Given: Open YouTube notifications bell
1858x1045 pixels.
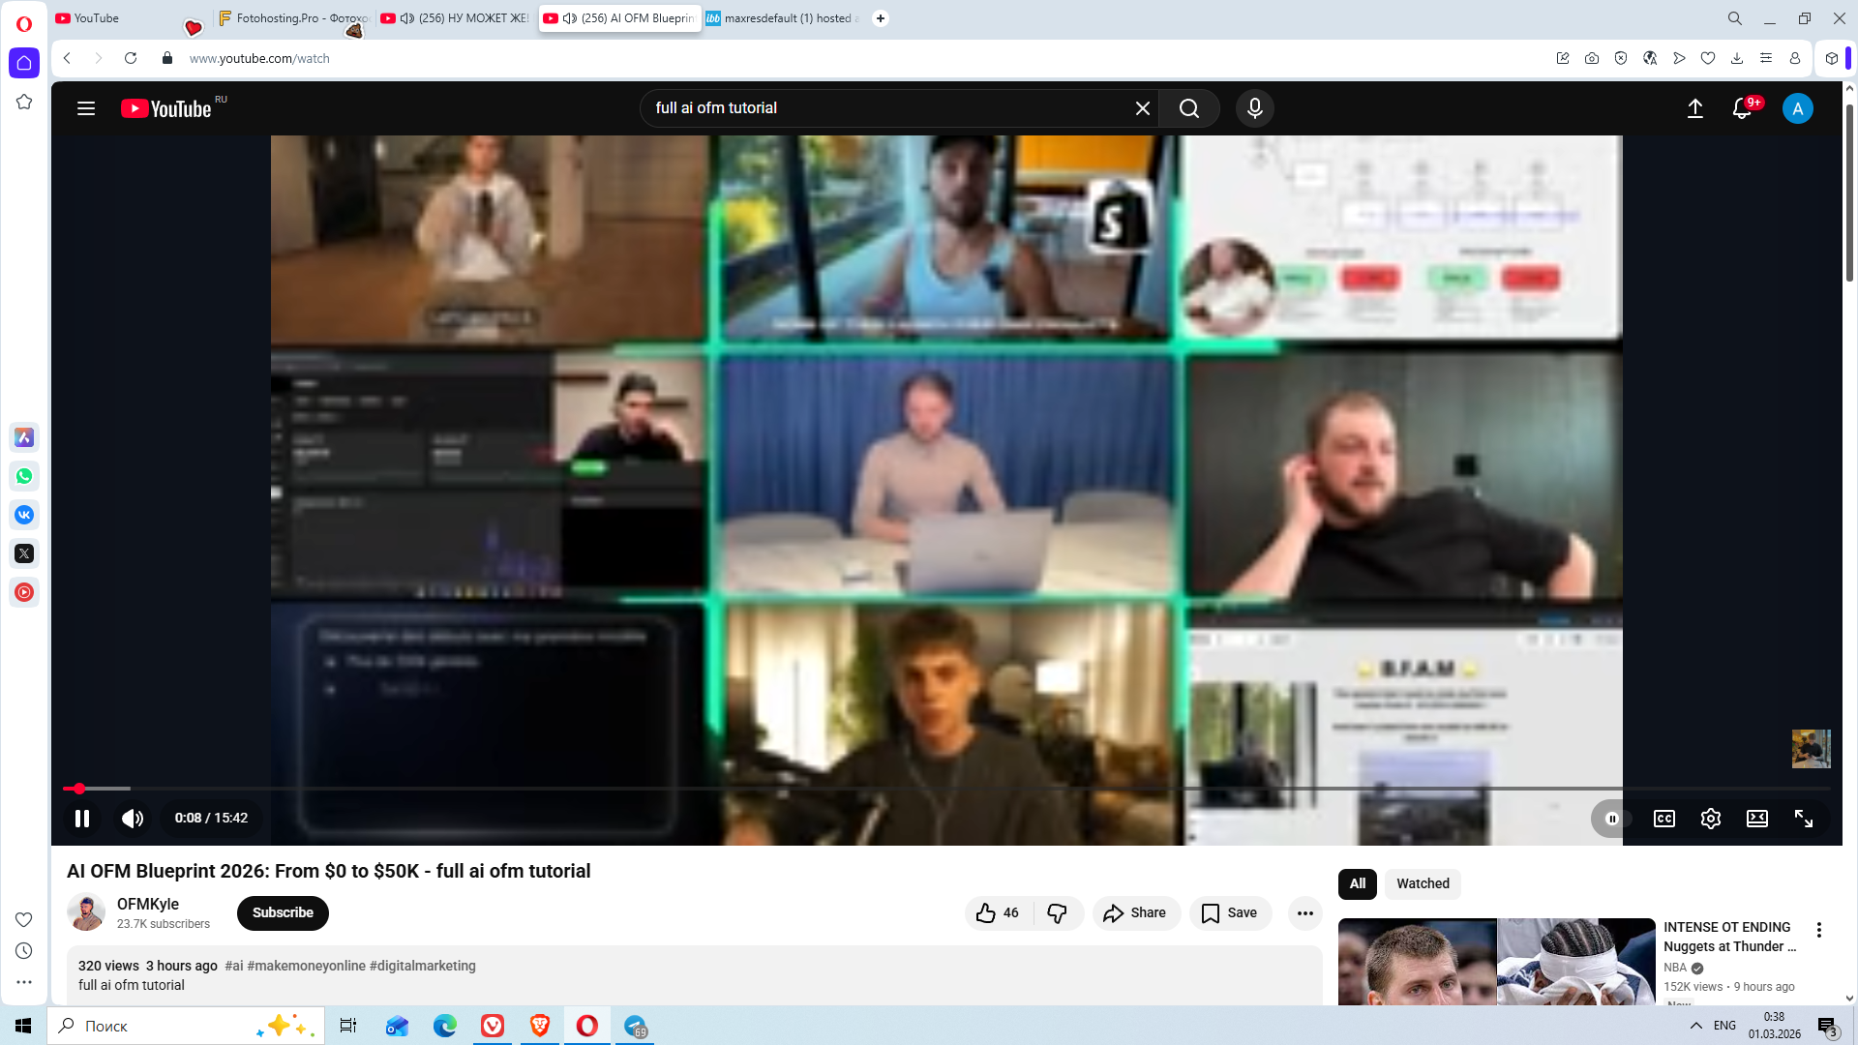Looking at the screenshot, I should 1742,108.
